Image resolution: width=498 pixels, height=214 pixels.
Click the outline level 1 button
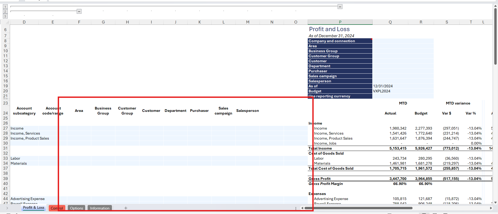click(5, 7)
